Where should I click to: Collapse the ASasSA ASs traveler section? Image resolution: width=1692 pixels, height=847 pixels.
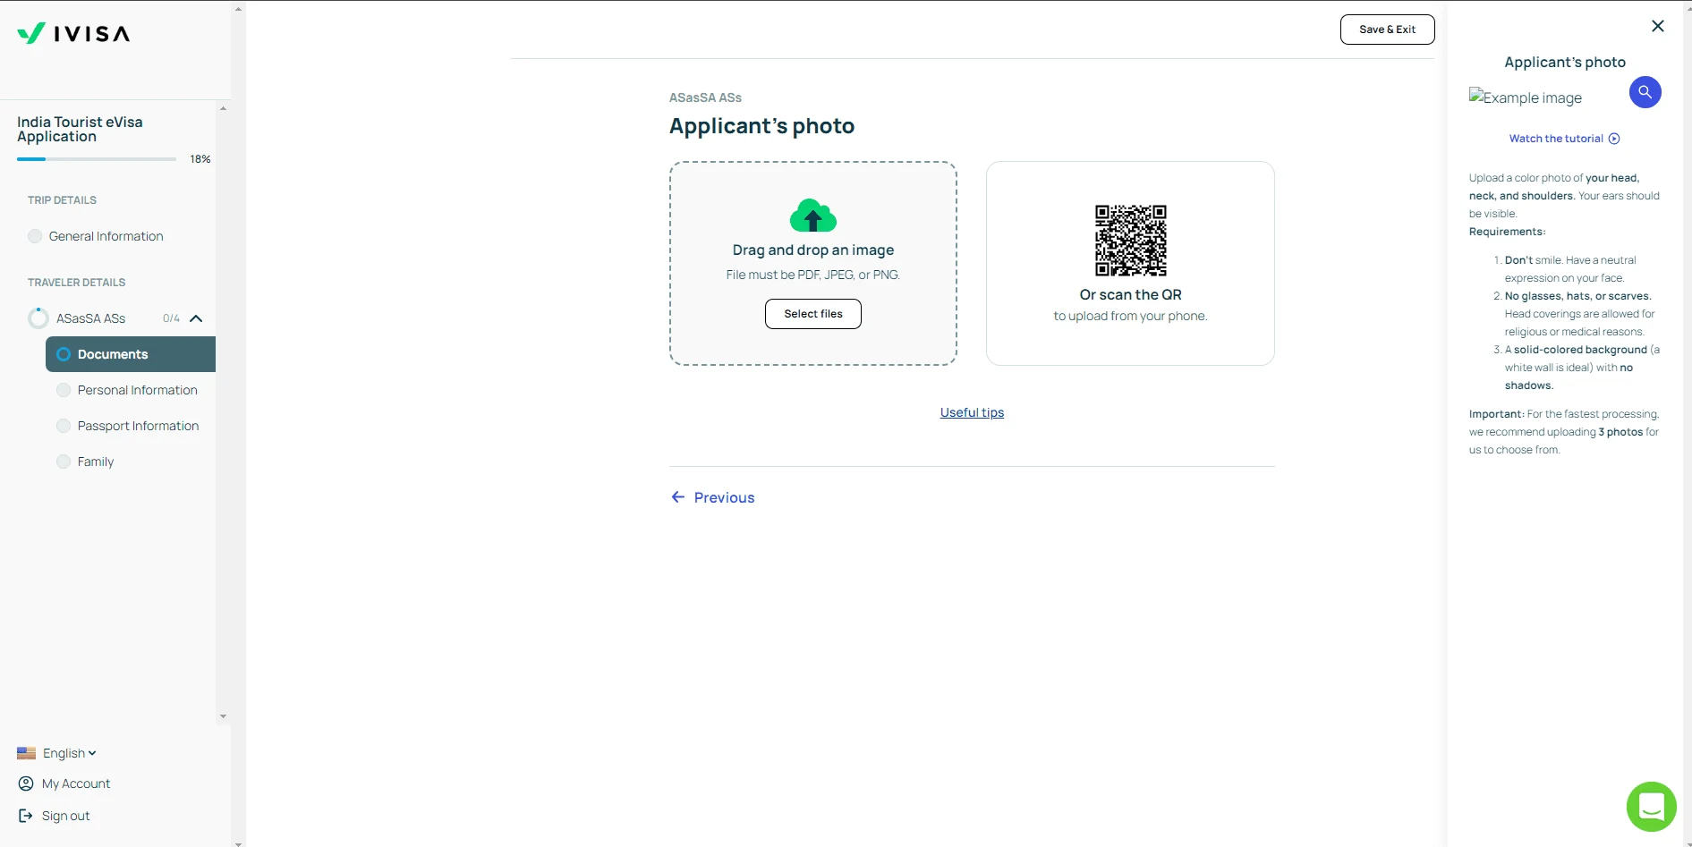tap(196, 318)
